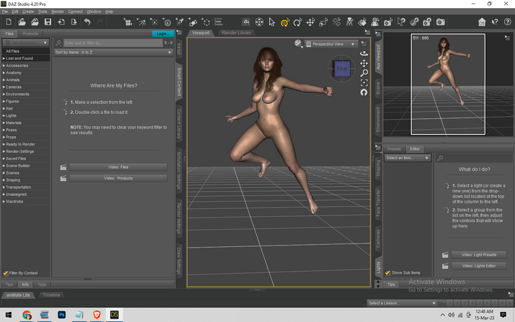The height and width of the screenshot is (322, 515).
Task: Open the Scene side pane tab
Action: 378,89
